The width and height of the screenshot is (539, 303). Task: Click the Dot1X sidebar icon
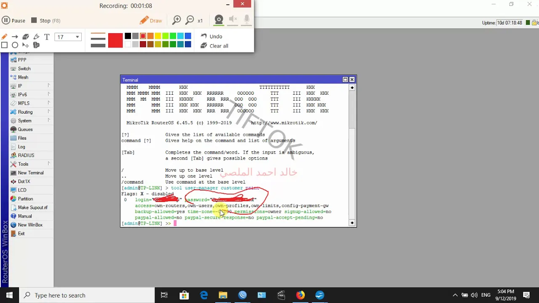click(13, 181)
